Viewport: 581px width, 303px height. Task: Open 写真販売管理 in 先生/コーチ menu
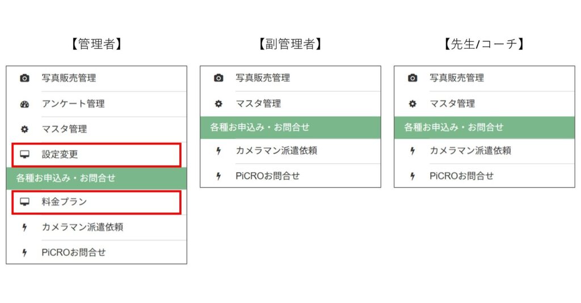click(457, 78)
